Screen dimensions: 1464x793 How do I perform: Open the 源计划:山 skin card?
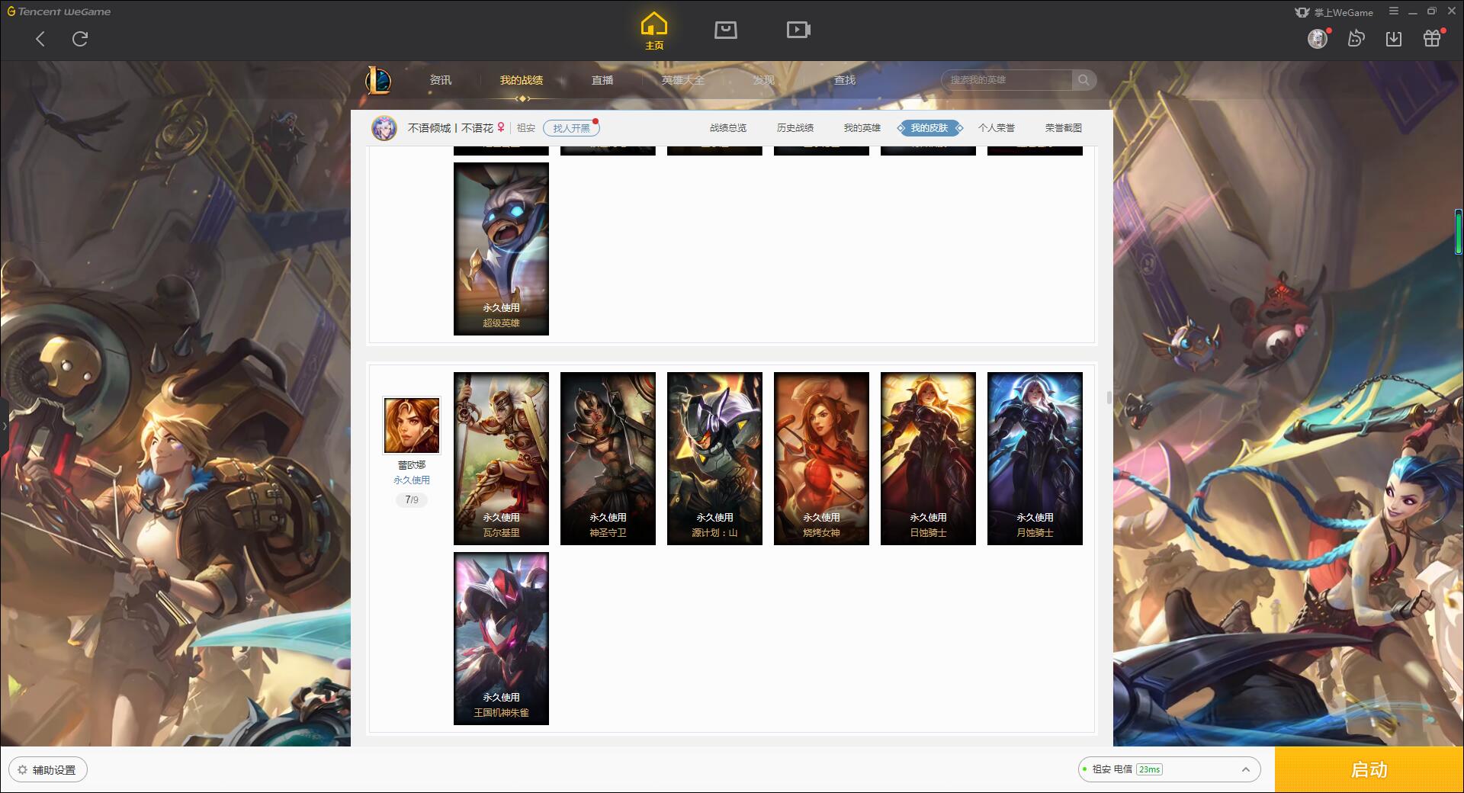(714, 458)
